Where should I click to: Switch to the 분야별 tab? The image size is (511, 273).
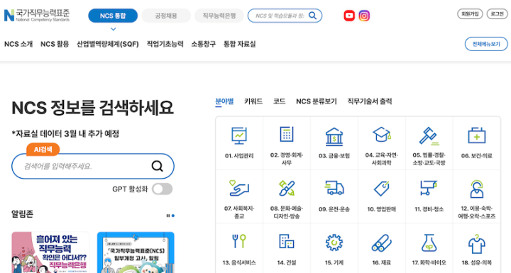[224, 101]
